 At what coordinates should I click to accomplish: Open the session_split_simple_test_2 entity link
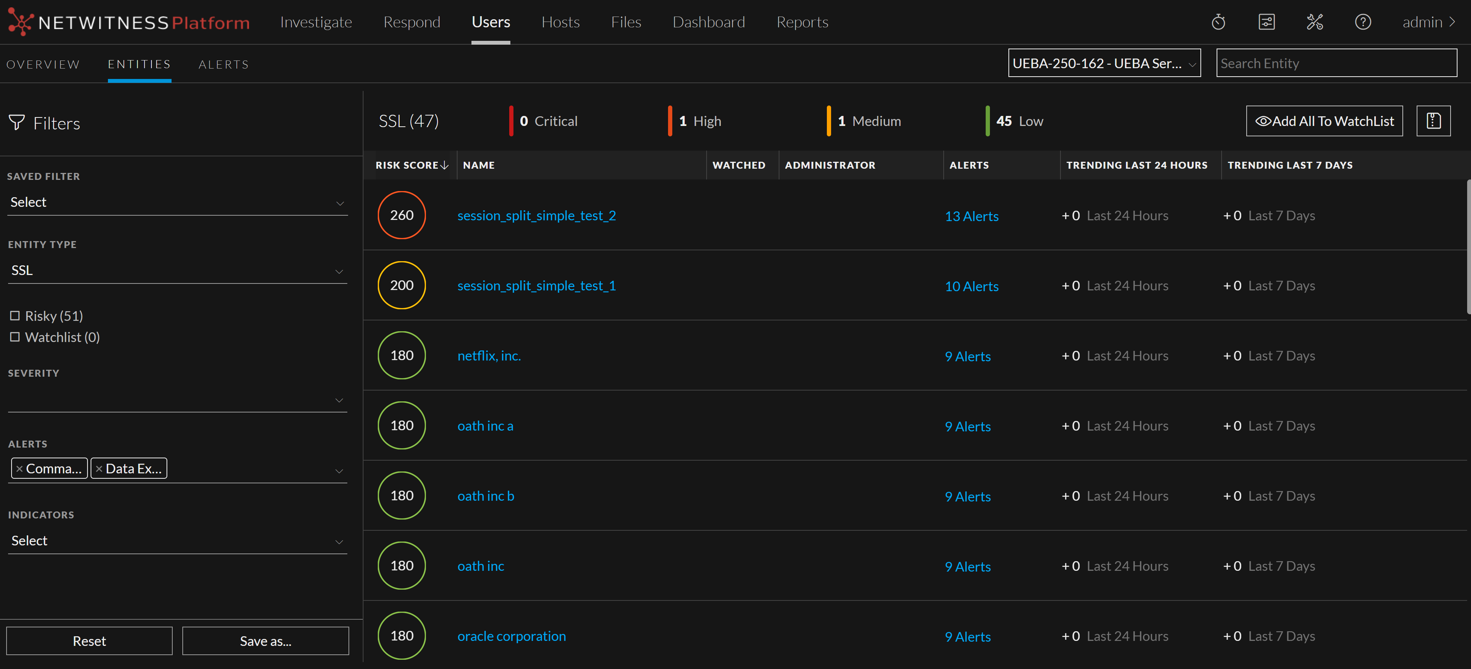(x=536, y=216)
